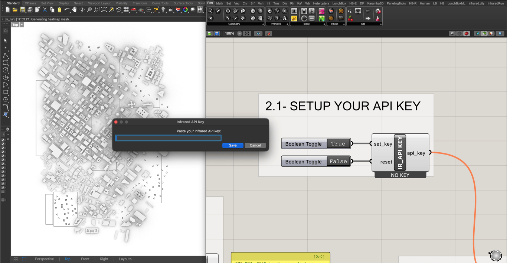Pick the green image sampler input icon

[x=321, y=18]
